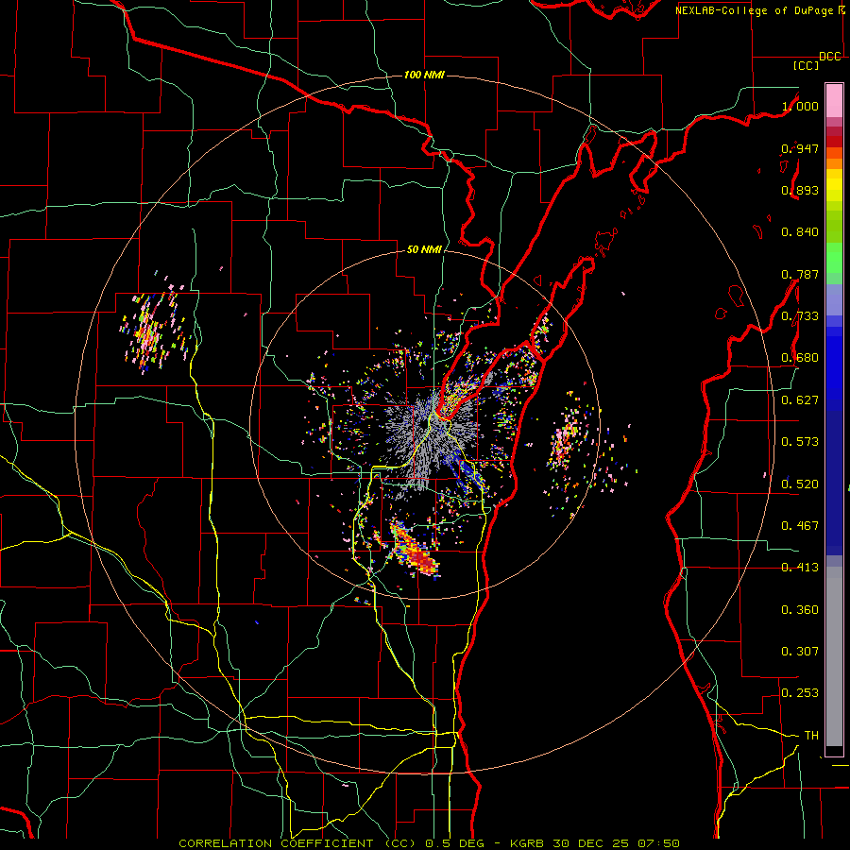Select the 0.360 color scale value

coord(800,610)
